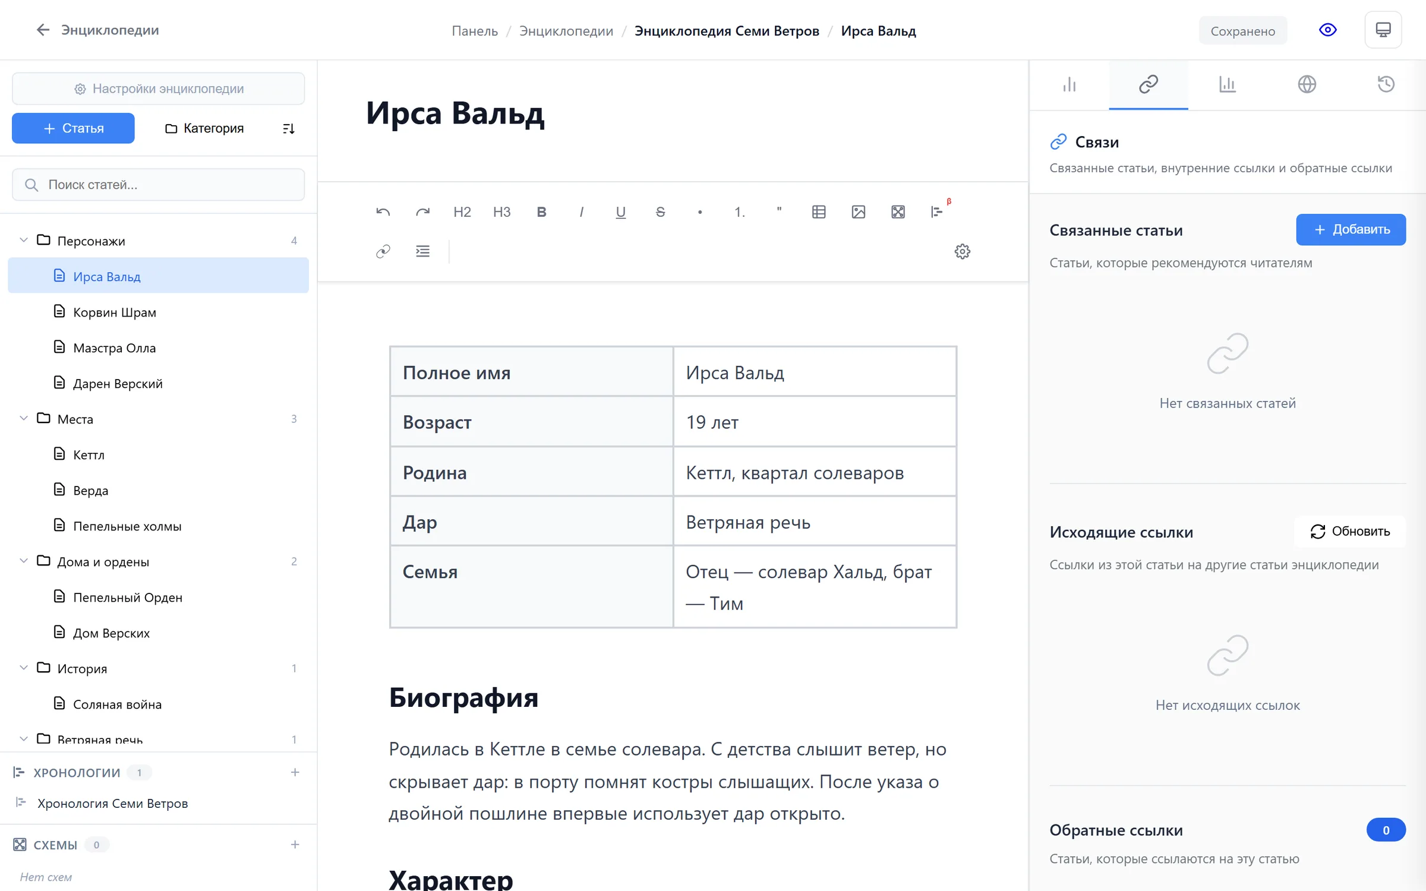Click the monitor display icon in header
1426x891 pixels.
coord(1383,30)
